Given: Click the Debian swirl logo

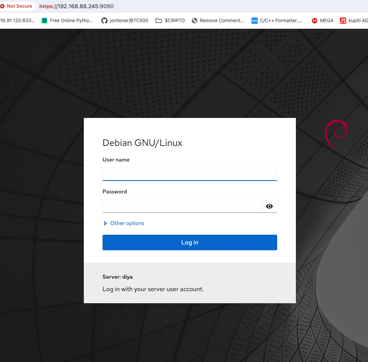Looking at the screenshot, I should coord(336,134).
